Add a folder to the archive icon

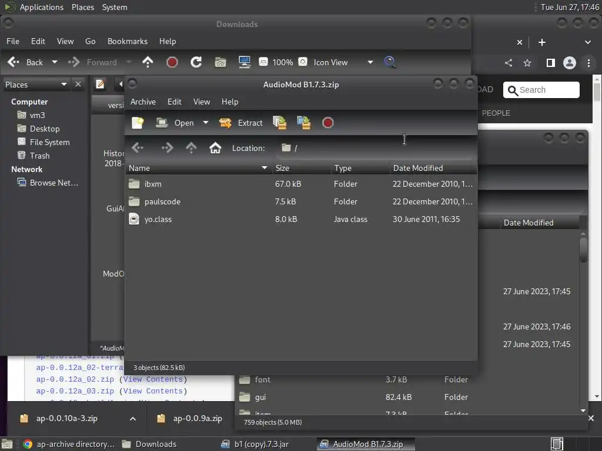click(304, 123)
